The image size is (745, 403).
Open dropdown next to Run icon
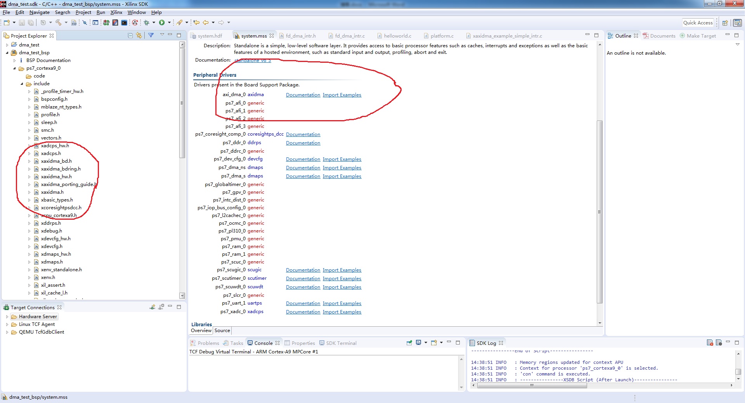(x=169, y=22)
